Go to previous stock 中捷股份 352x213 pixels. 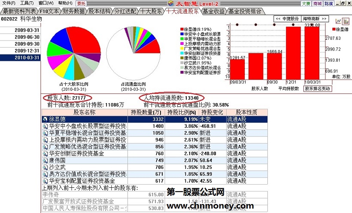click(287, 19)
